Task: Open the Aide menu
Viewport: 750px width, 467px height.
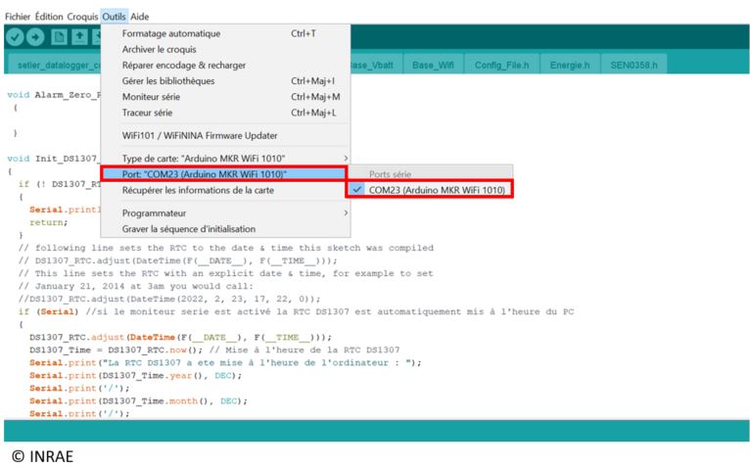Action: coord(140,17)
